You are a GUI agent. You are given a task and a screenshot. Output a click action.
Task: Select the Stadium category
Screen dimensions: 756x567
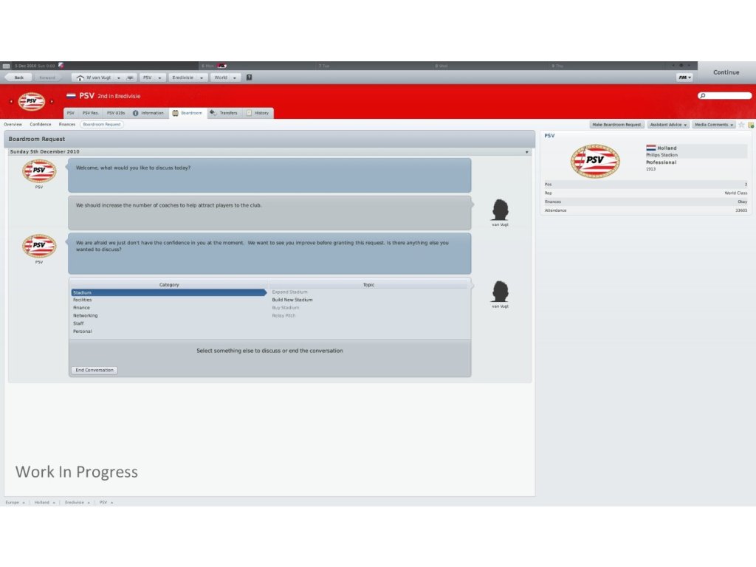[169, 292]
